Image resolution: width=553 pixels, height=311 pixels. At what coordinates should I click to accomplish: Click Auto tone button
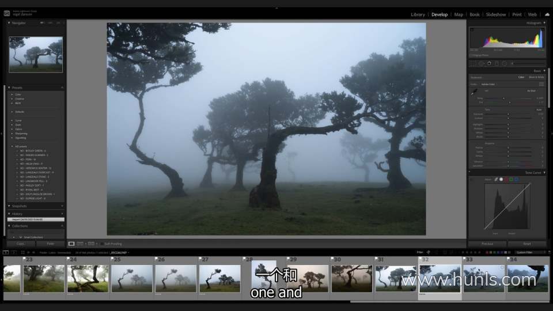pos(539,109)
